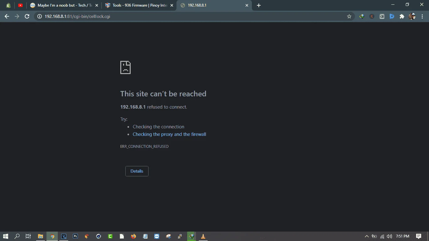Open the Wi-Fi network tray icon
Screen dimensions: 429x241
tap(382, 236)
